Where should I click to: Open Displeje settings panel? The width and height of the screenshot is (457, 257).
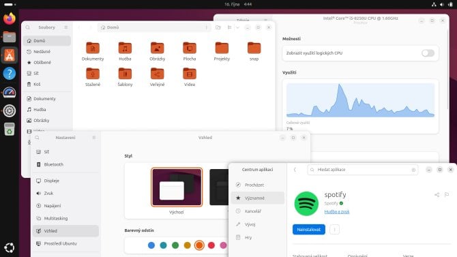point(65,181)
